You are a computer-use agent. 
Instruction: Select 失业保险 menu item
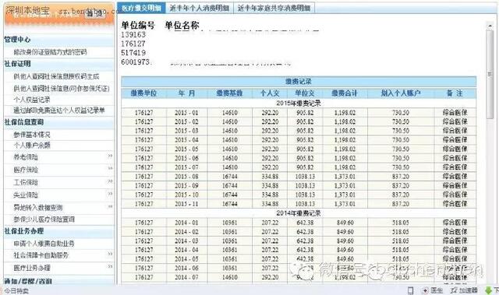point(26,195)
